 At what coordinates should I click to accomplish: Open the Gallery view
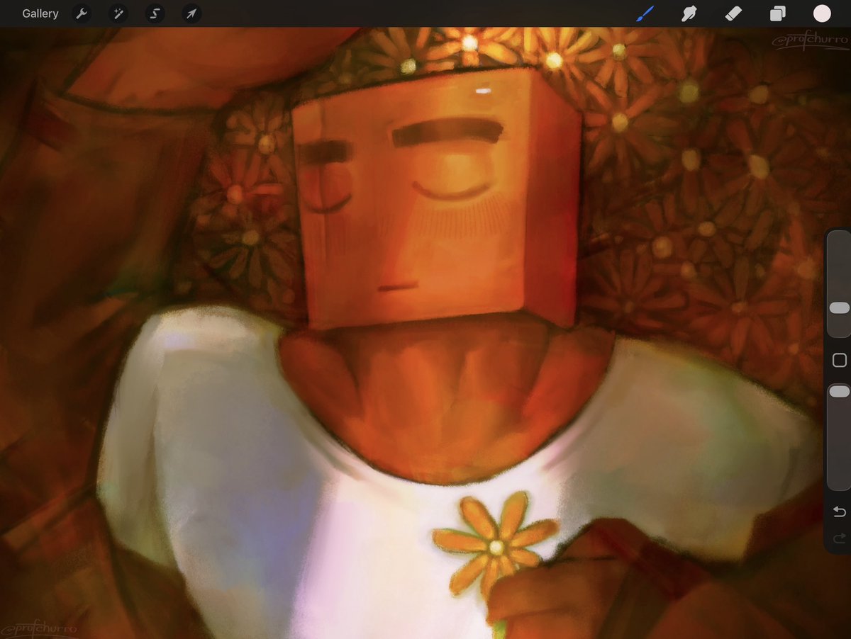40,13
